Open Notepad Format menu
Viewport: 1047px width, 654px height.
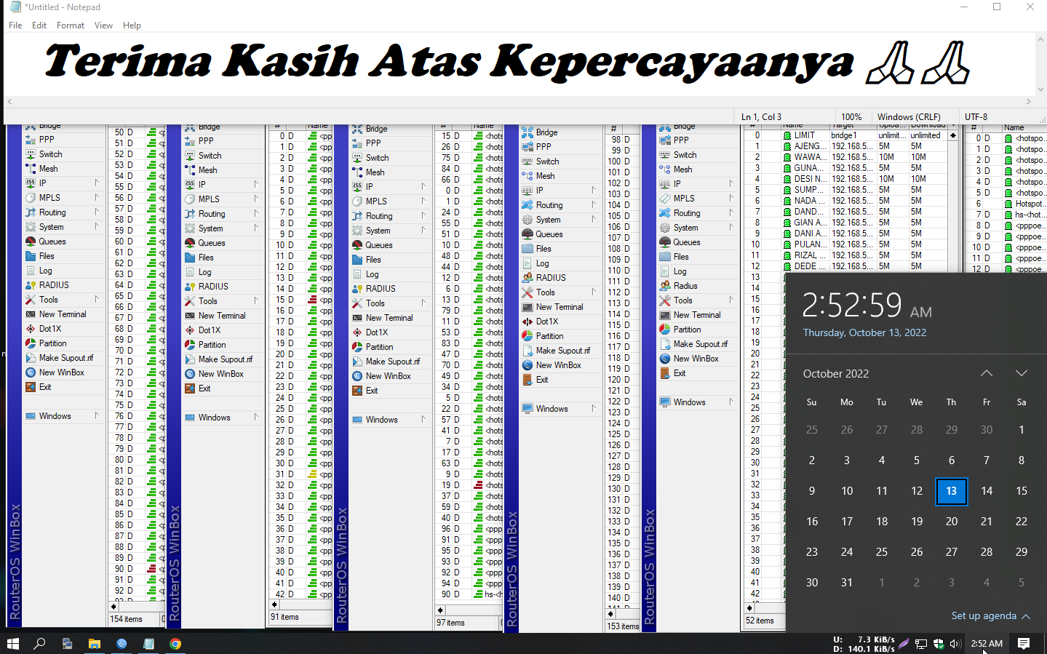pos(71,25)
